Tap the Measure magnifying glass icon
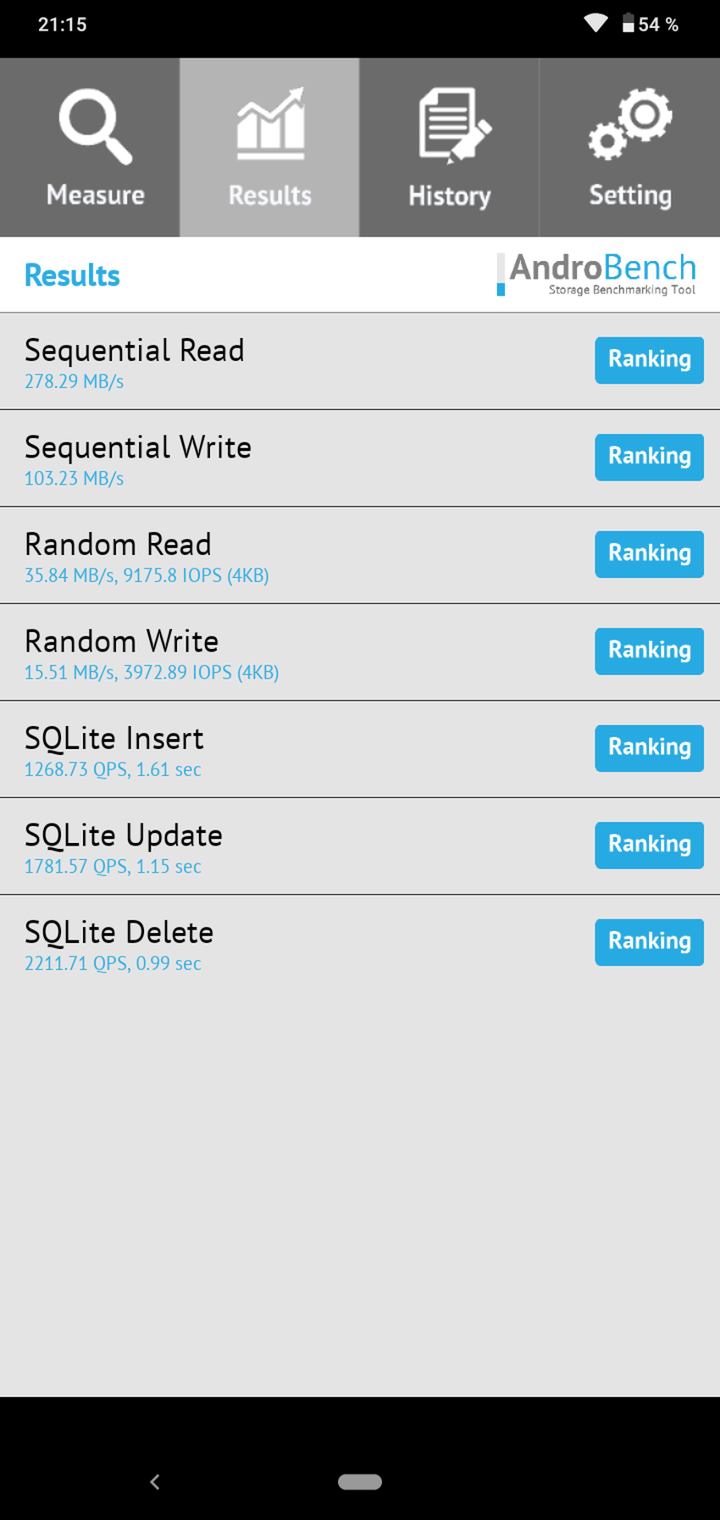 95,125
